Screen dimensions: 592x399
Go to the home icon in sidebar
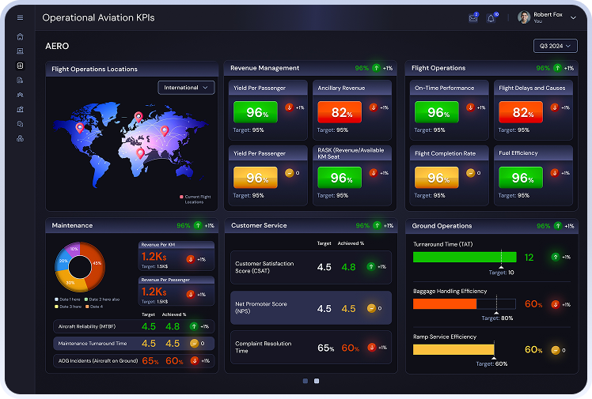click(x=20, y=36)
